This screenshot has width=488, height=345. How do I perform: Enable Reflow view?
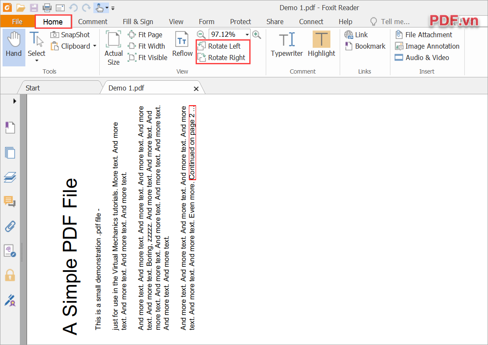point(183,44)
